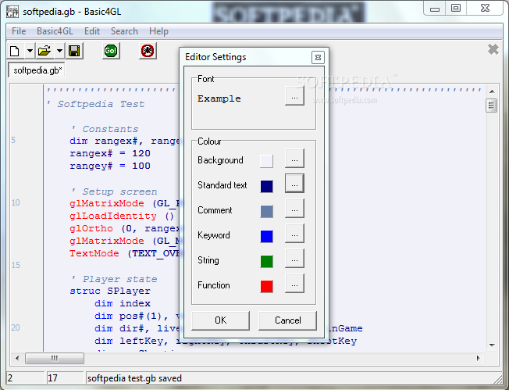
Task: Click the 'struc SPlayer' code line
Action: (110, 291)
